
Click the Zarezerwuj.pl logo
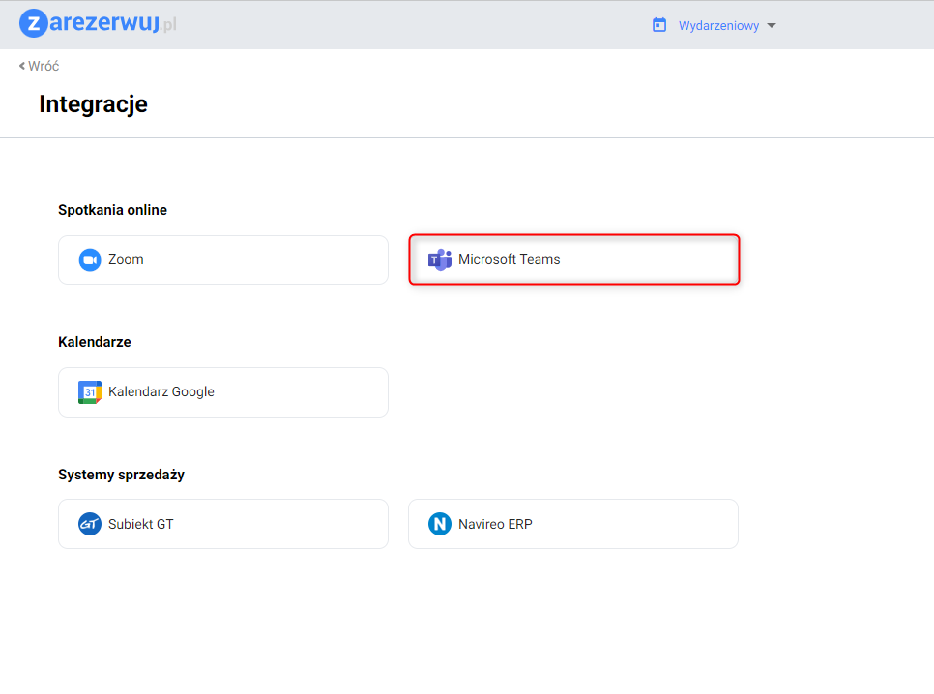pos(98,24)
